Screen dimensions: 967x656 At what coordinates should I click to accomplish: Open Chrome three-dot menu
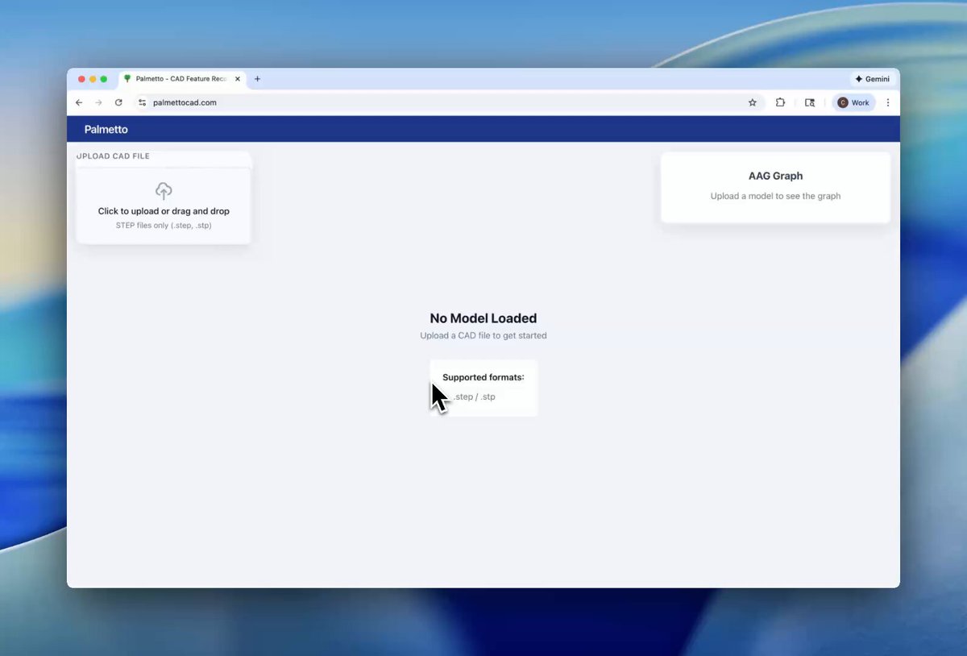(x=888, y=102)
